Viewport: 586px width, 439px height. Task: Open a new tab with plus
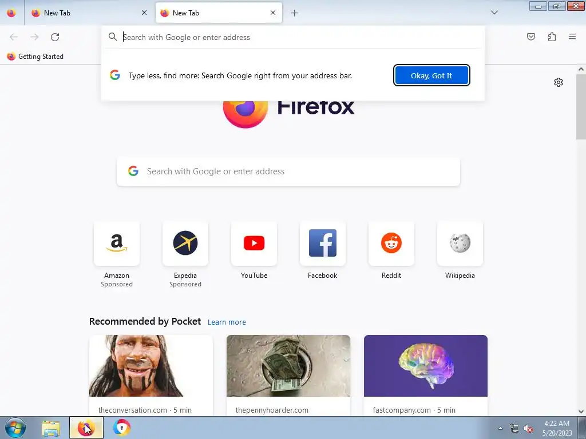(295, 13)
